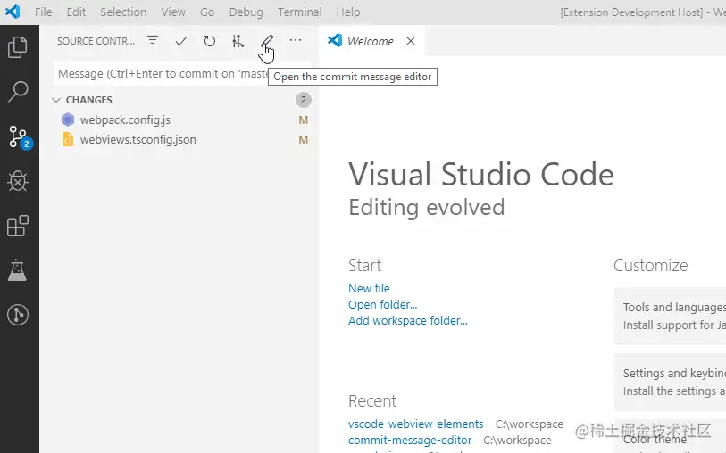726x453 pixels.
Task: Open the Test beaker view in activity bar
Action: [18, 270]
